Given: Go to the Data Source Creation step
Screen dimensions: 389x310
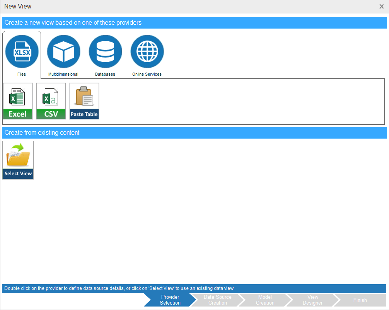Looking at the screenshot, I should pos(217,300).
